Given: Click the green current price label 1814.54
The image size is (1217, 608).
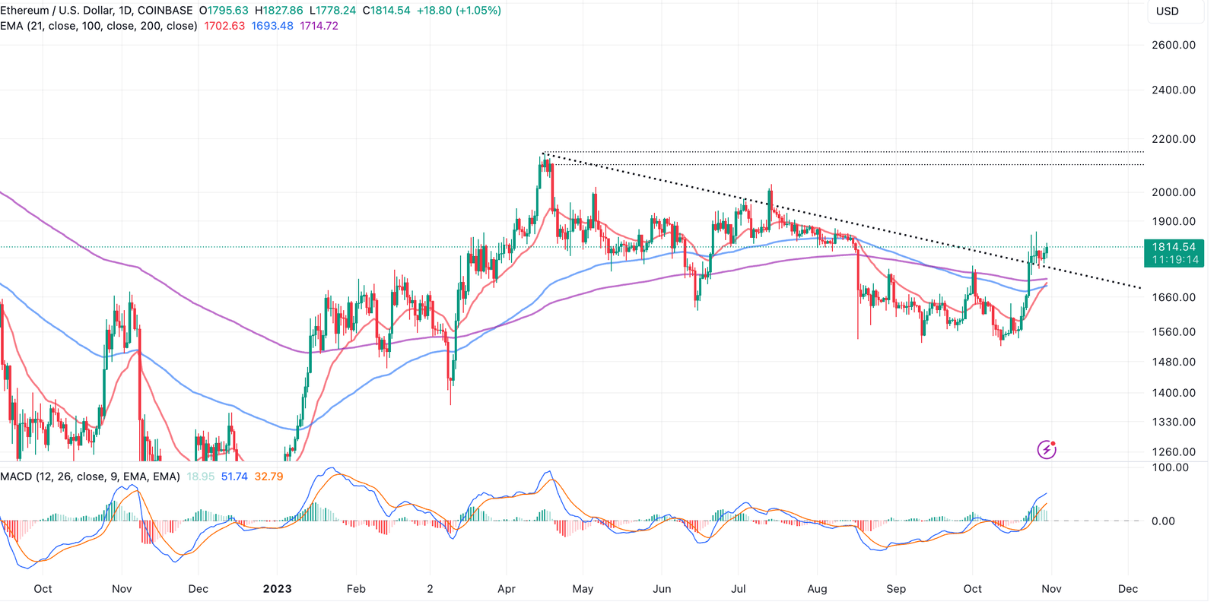Looking at the screenshot, I should 1174,247.
